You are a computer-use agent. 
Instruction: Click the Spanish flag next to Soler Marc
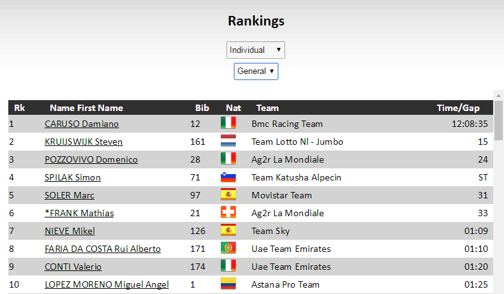click(228, 195)
